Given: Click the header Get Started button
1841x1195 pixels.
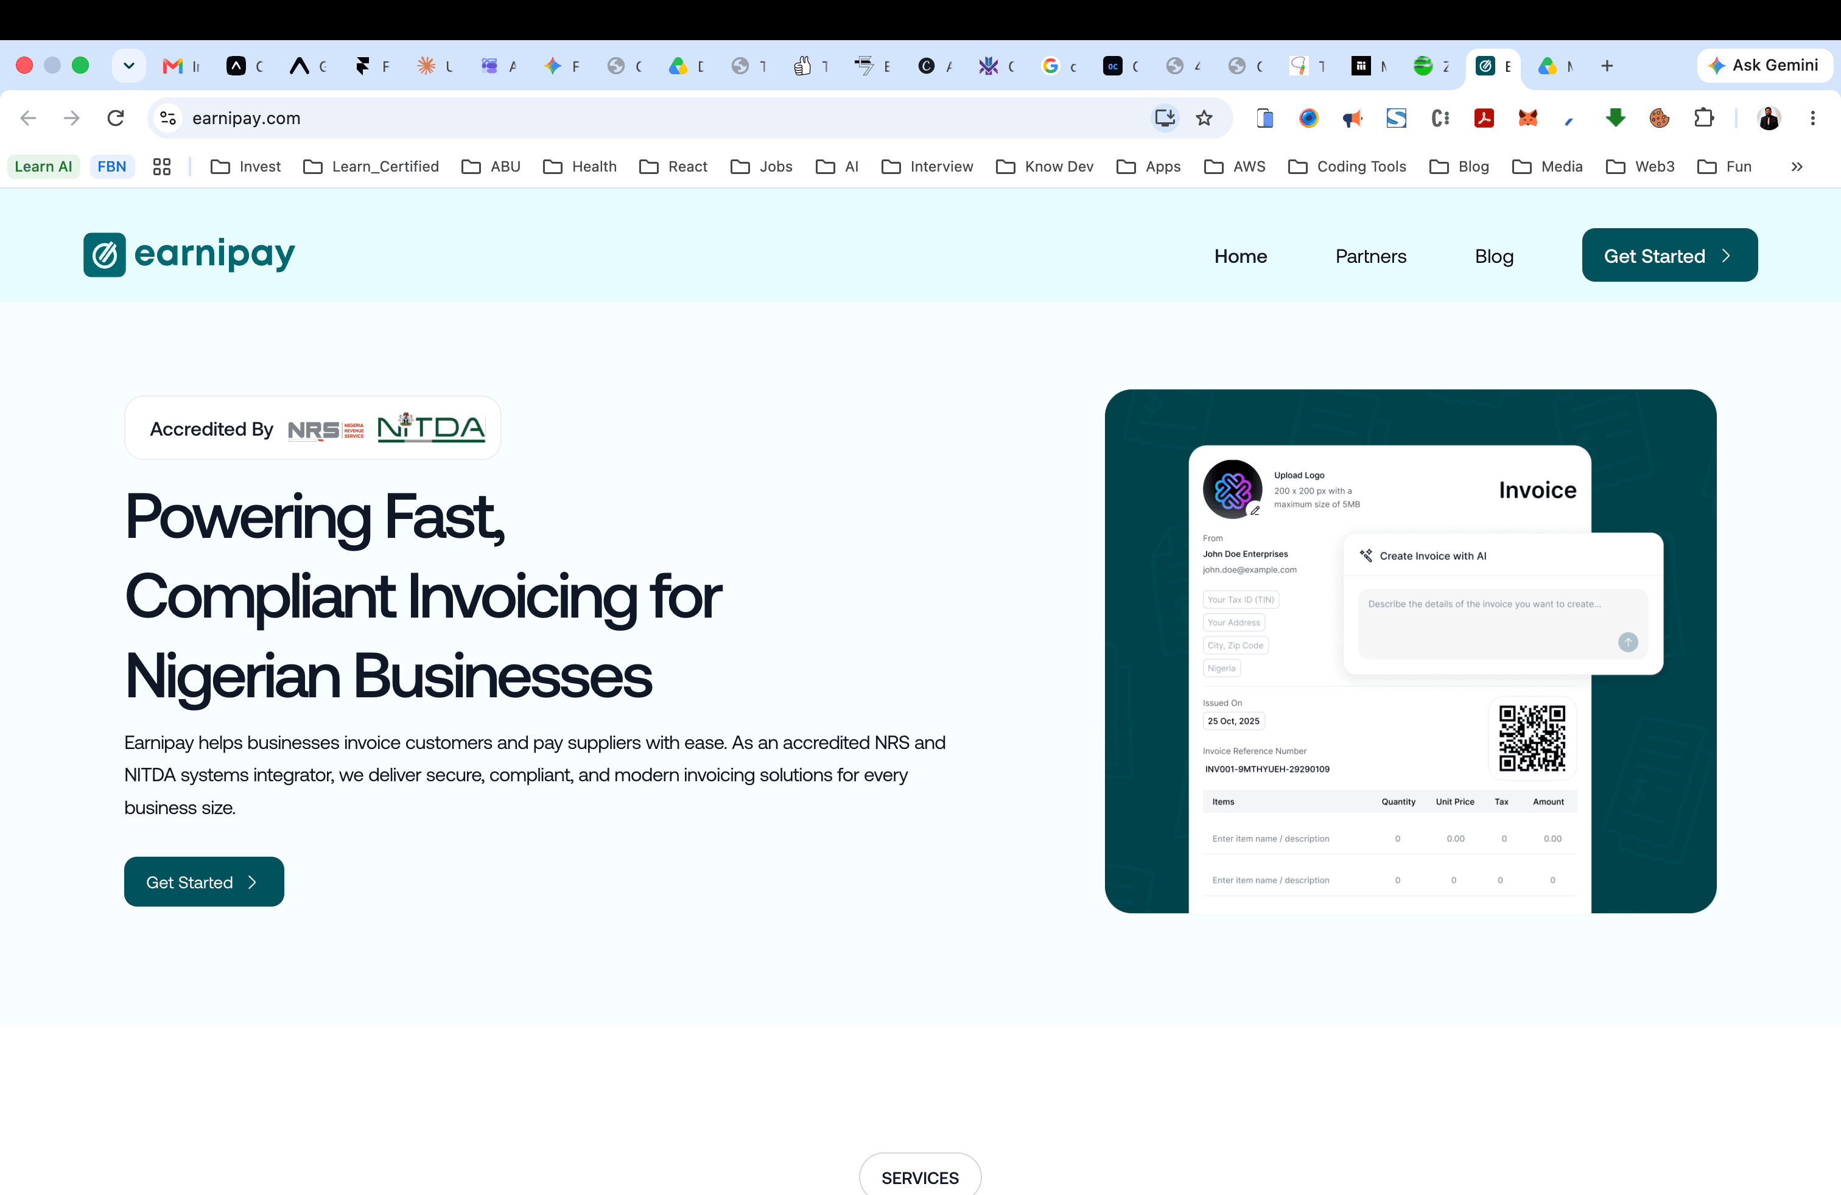Looking at the screenshot, I should (1669, 255).
